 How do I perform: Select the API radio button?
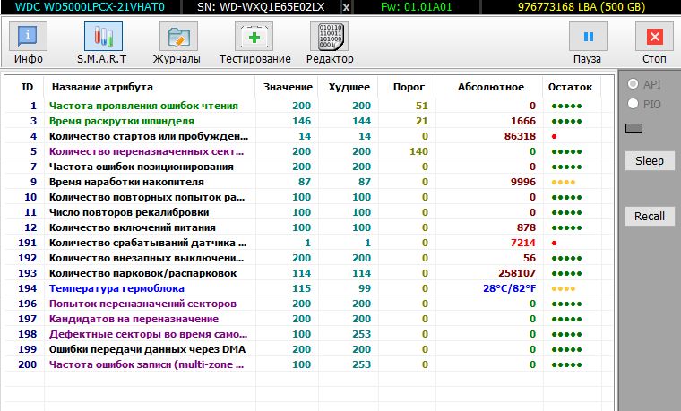[x=634, y=84]
